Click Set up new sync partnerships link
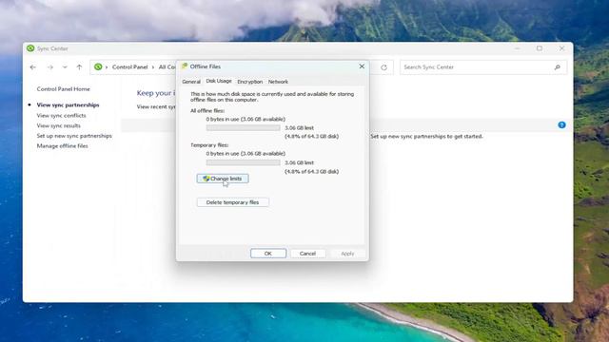Viewport: 609px width, 342px height. [x=74, y=136]
